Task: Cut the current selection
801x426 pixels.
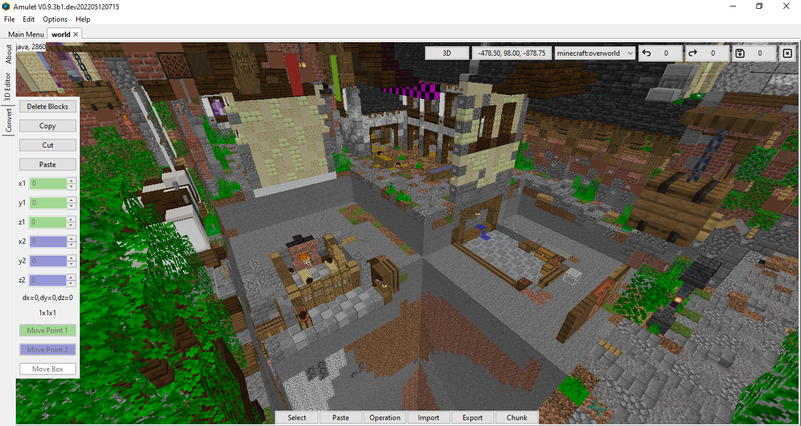Action: point(47,145)
